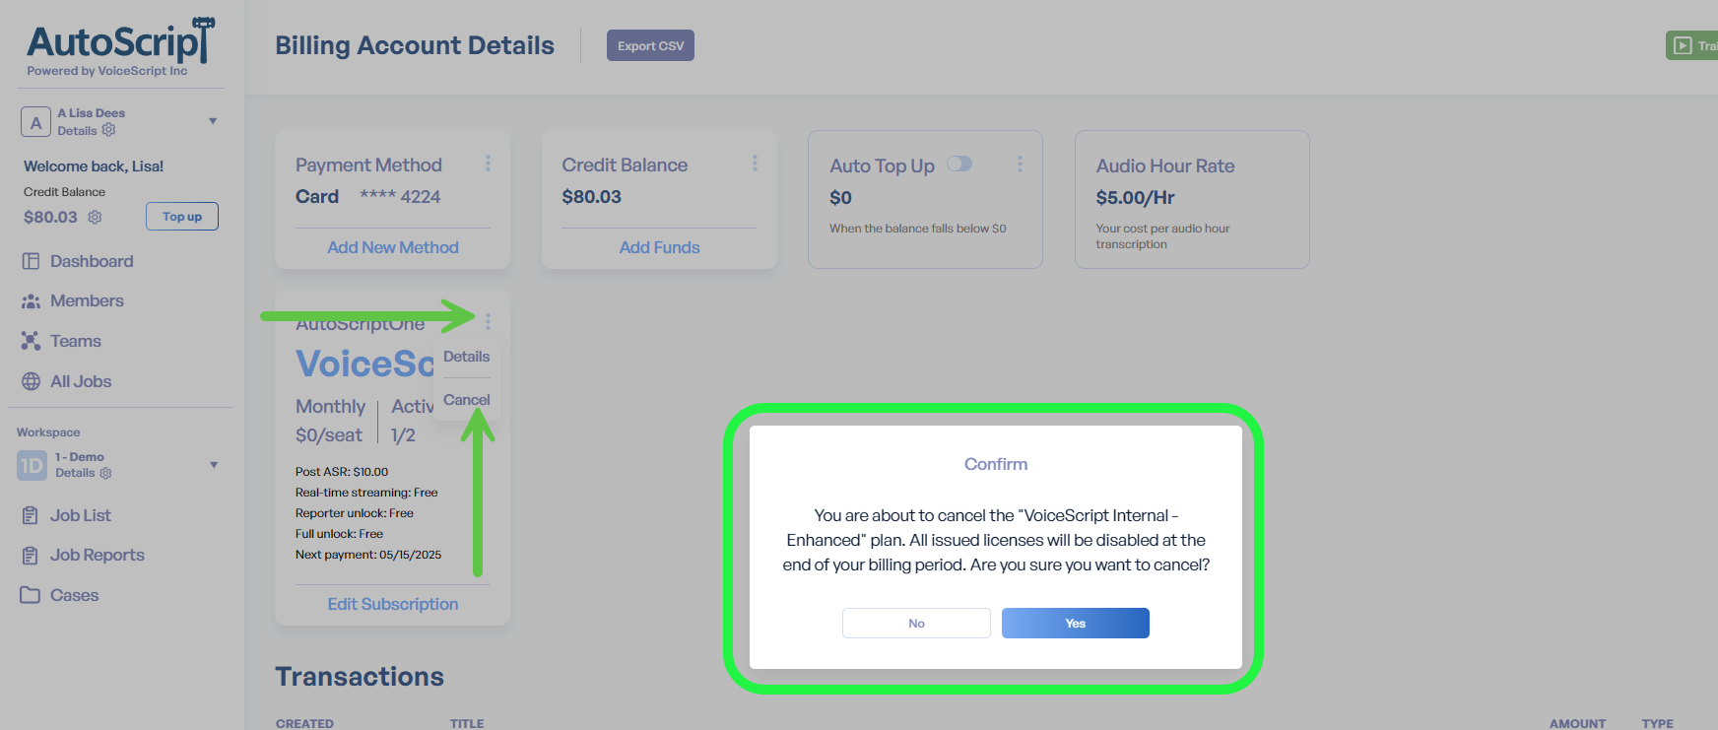Click the CREATED column header
This screenshot has height=730, width=1718.
coord(304,723)
